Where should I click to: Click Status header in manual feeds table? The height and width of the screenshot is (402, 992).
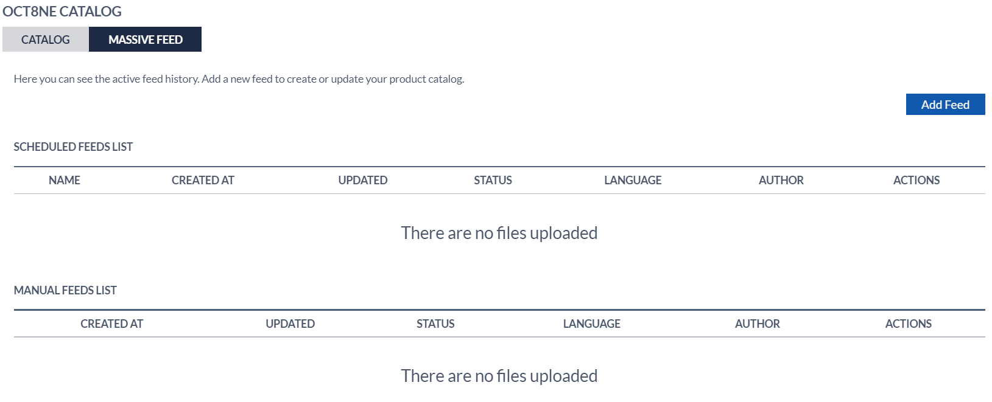click(x=435, y=324)
